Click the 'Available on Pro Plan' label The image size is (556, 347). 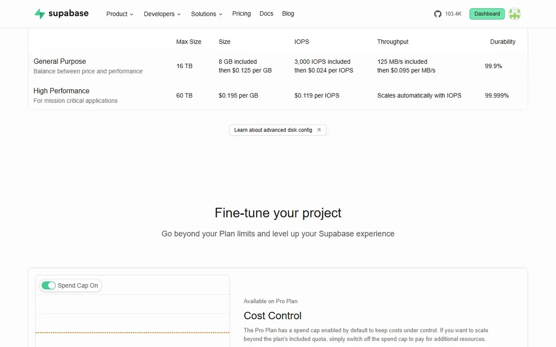click(271, 301)
